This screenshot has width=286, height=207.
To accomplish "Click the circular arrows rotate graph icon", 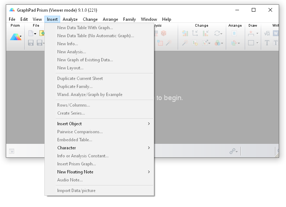I will (217, 33).
